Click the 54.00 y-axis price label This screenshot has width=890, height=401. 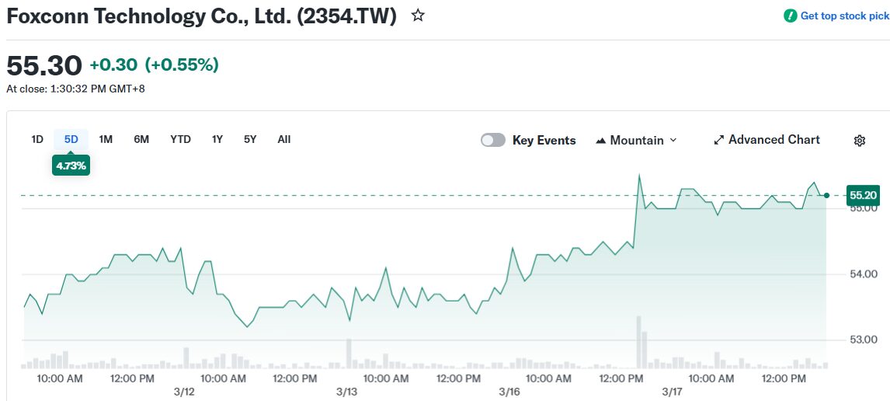point(863,274)
